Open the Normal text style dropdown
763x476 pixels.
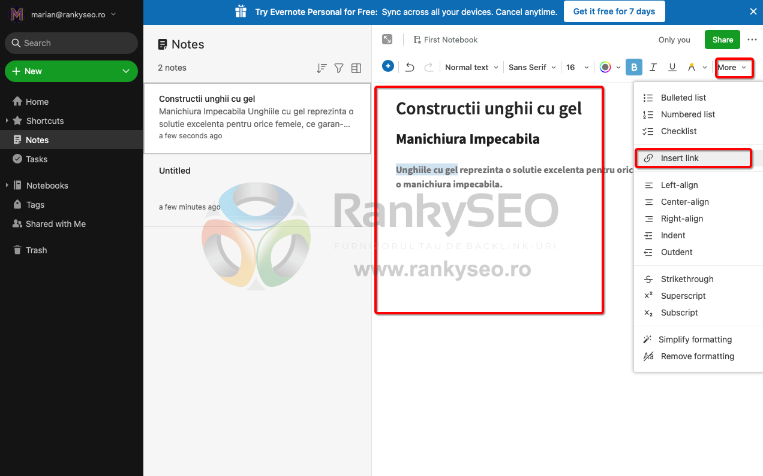[471, 68]
